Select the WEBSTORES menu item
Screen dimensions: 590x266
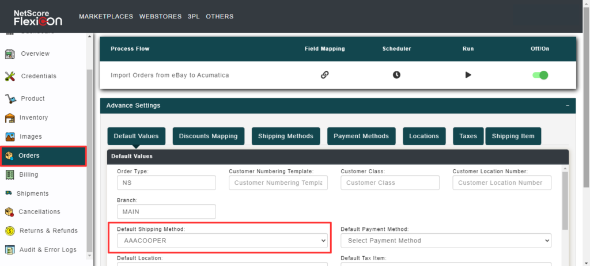tap(159, 17)
